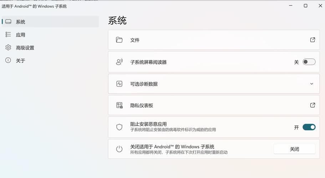Click the 子系统屏幕阅读器 label
Viewport: 325px width, 178px height.
click(x=148, y=62)
